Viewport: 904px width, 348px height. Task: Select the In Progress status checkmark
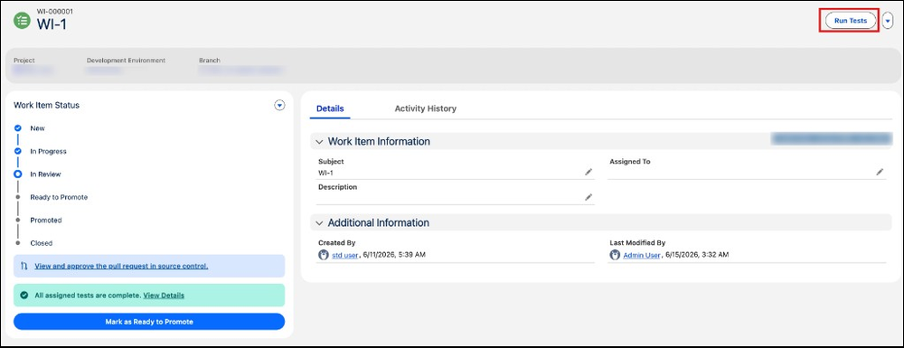click(18, 151)
